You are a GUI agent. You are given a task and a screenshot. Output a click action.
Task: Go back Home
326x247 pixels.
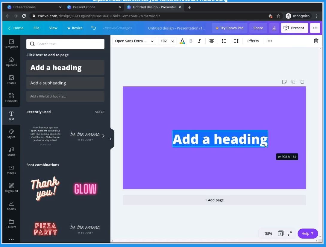pos(16,28)
